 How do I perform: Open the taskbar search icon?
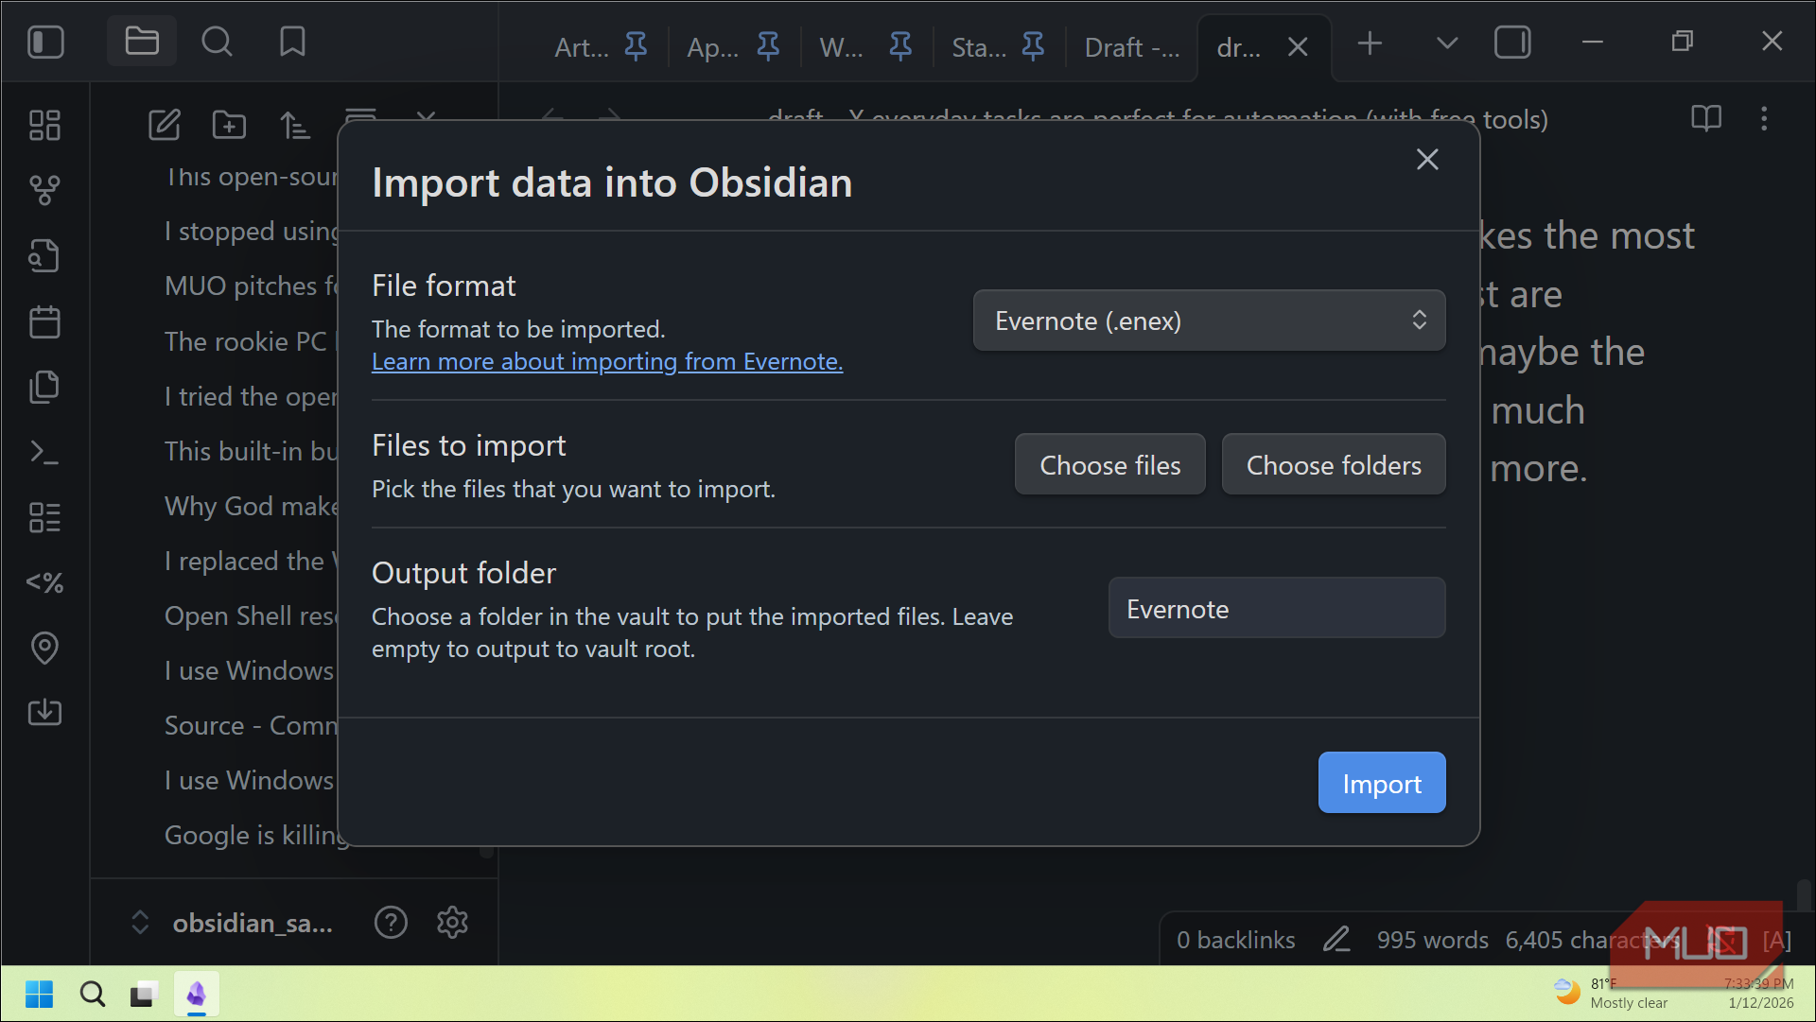point(92,995)
